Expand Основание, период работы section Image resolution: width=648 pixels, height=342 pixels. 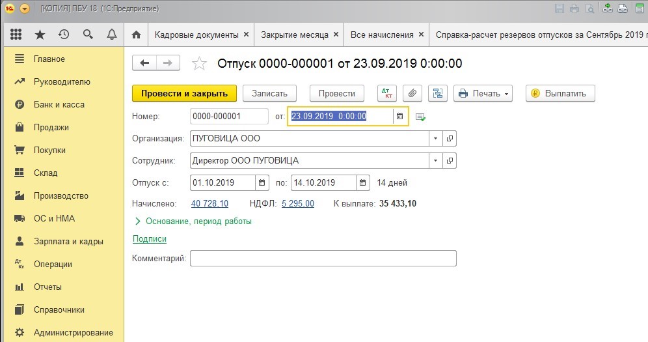pyautogui.click(x=193, y=221)
